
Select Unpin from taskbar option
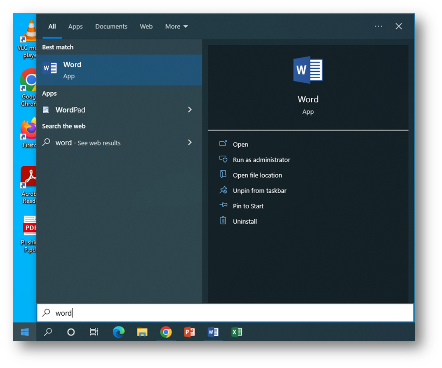pos(259,191)
